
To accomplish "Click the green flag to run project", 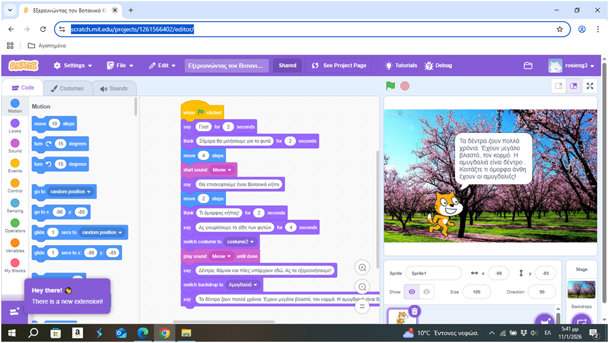I will 391,86.
